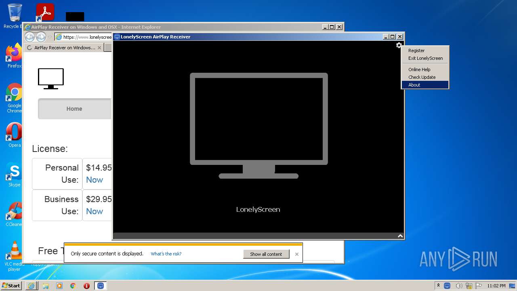
Task: Open the VLC media player desktop shortcut
Action: click(15, 256)
